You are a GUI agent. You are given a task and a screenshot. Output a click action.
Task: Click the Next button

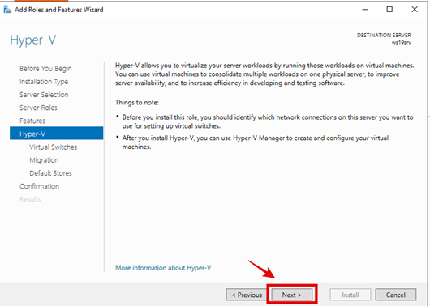point(292,295)
